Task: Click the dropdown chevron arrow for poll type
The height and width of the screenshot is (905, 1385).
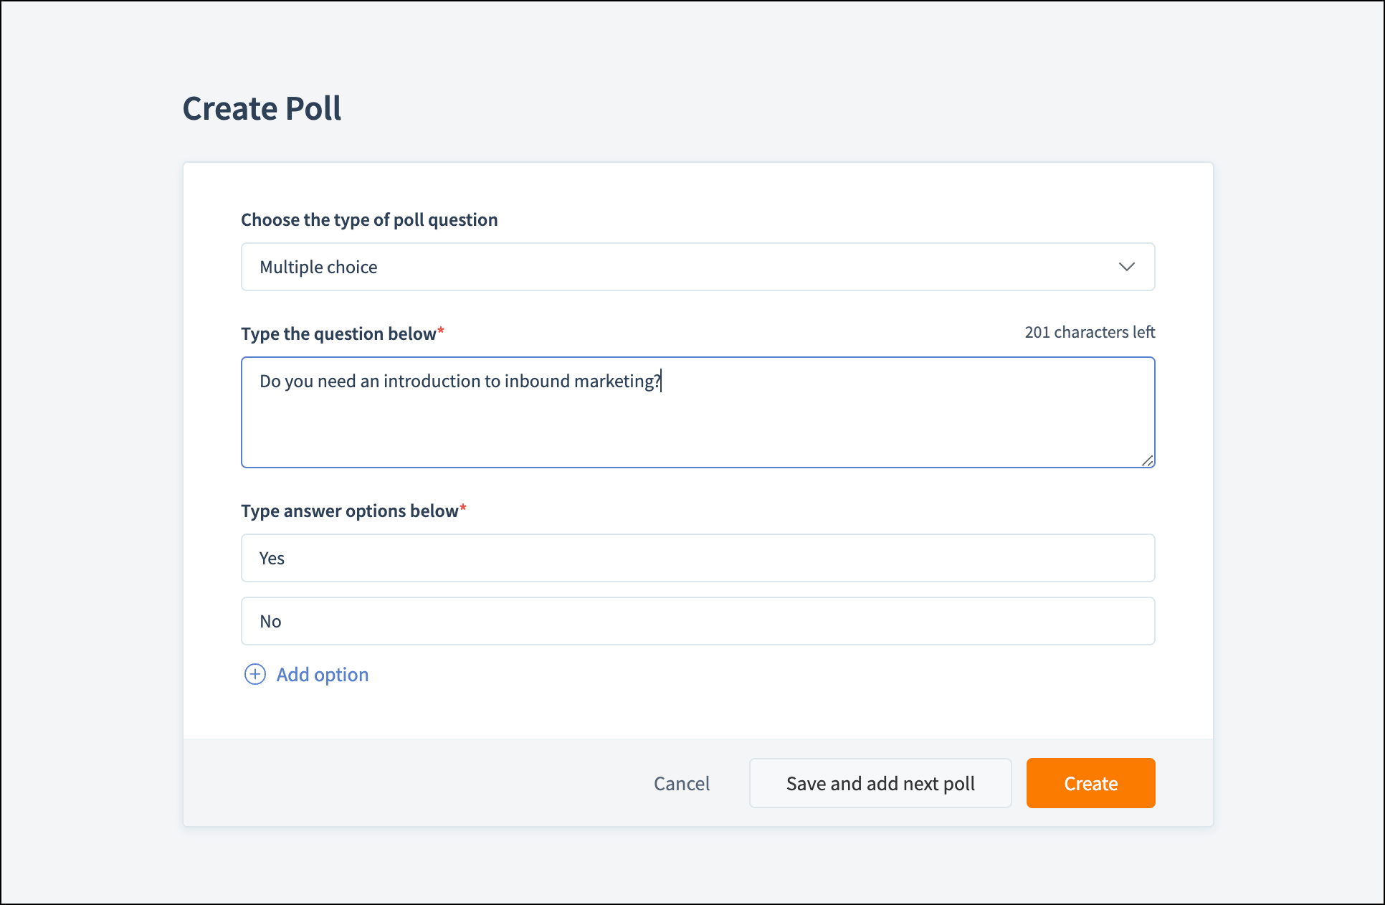Action: click(x=1126, y=267)
